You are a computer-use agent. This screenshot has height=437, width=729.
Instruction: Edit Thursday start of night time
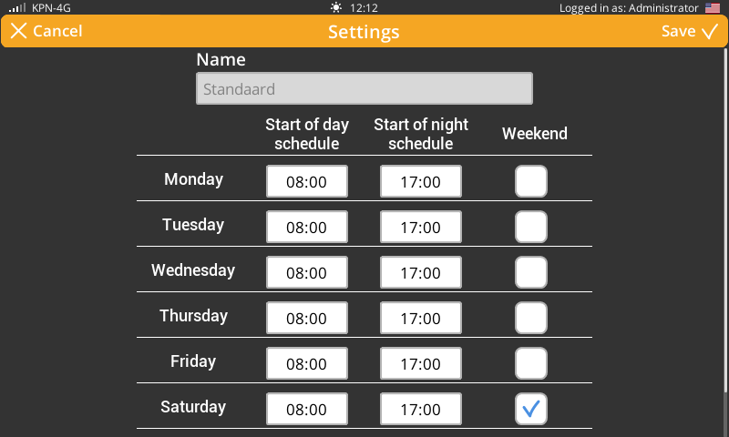click(420, 318)
